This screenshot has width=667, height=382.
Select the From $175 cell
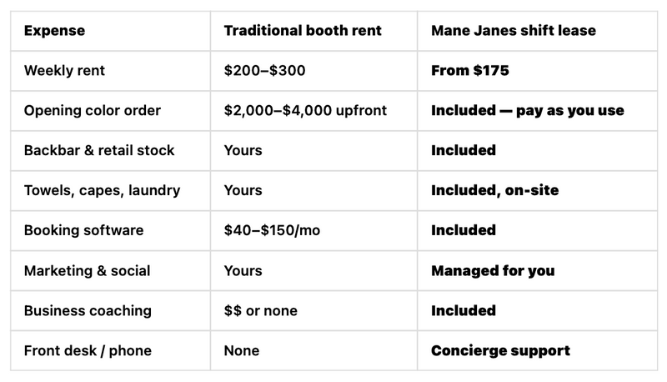(470, 71)
